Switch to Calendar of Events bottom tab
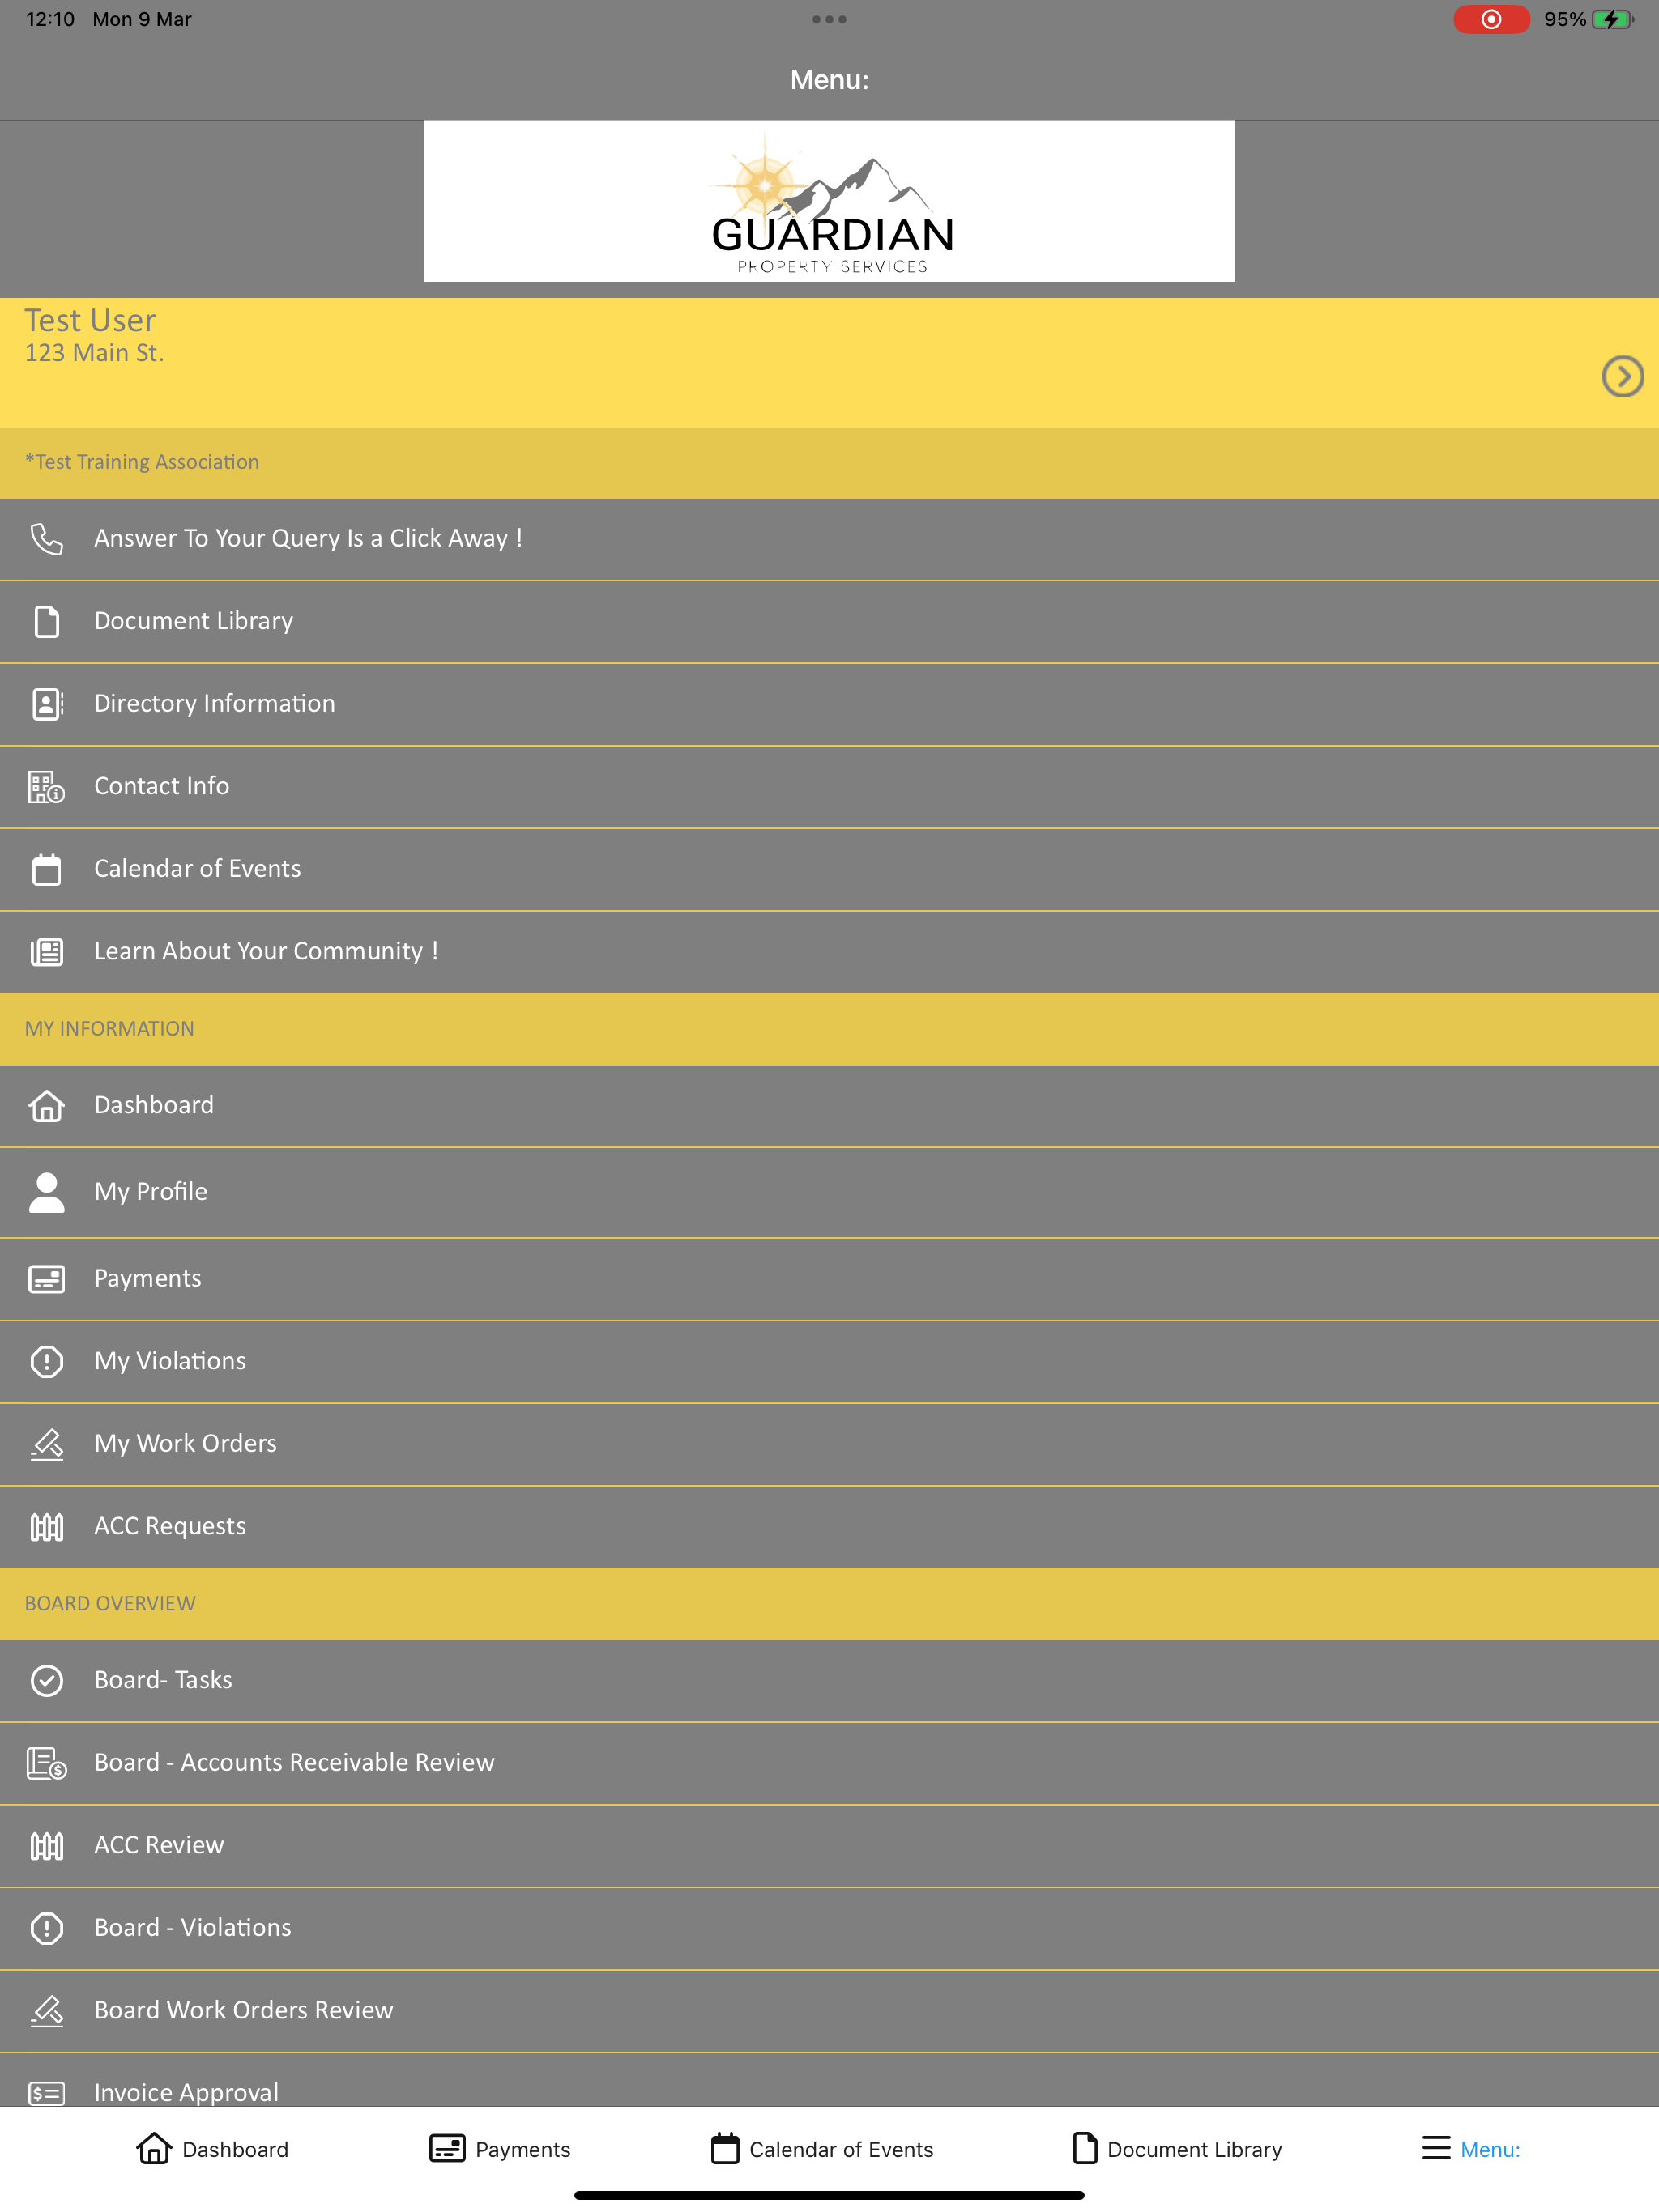The image size is (1659, 2212). (x=821, y=2148)
